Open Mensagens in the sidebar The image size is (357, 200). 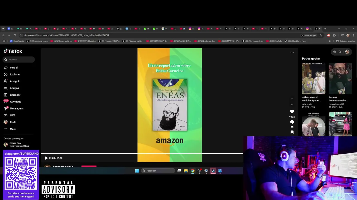tap(17, 108)
